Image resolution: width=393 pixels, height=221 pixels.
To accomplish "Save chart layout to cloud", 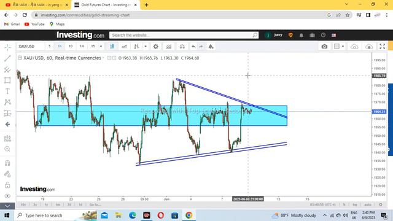I will pos(369,47).
